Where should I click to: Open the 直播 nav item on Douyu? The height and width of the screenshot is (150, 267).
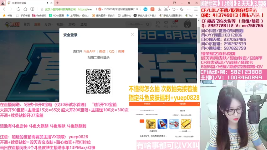[37, 24]
